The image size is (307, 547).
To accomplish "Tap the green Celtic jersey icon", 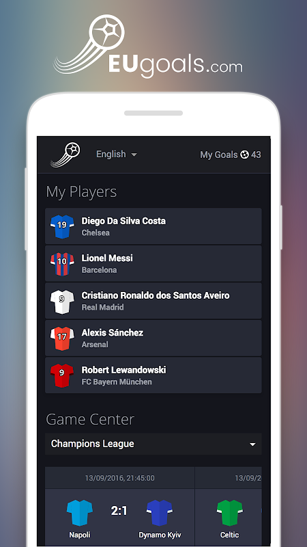I will (x=230, y=512).
